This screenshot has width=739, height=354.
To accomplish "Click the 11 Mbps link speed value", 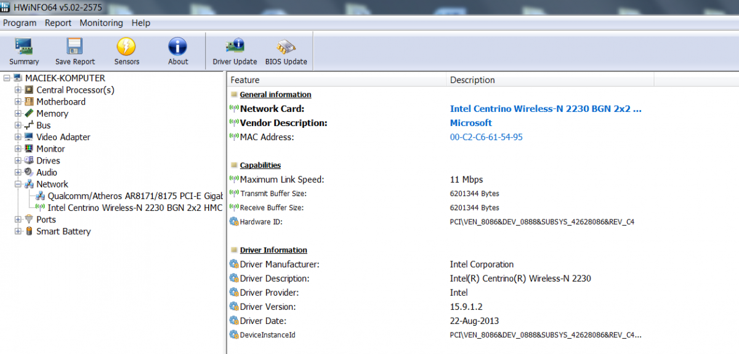I will (466, 179).
